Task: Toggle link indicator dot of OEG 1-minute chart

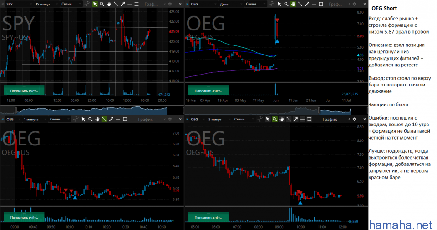Action: (3, 119)
